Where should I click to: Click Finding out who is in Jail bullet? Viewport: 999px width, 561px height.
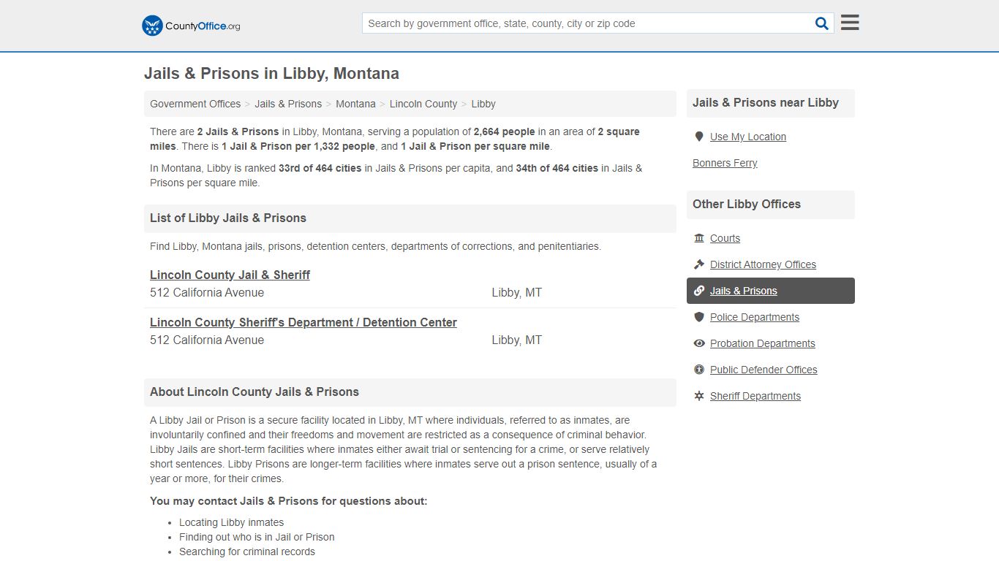pyautogui.click(x=257, y=537)
